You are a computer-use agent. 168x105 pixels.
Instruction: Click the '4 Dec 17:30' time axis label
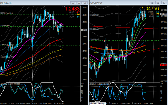pyautogui.click(x=148, y=104)
